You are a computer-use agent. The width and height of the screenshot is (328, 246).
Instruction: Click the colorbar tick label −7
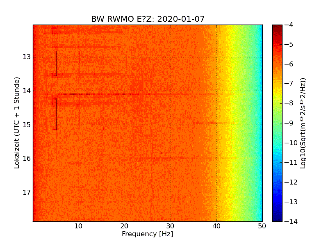point(289,84)
